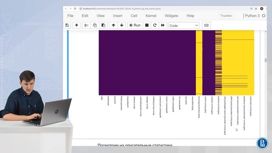Viewport: 272px width, 153px height.
Task: Open browser zoom magnifier icon
Action: 251,8
